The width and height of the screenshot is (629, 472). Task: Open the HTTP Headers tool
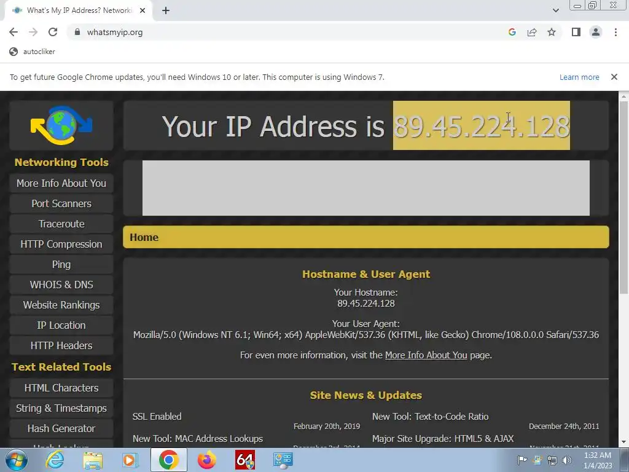pyautogui.click(x=61, y=345)
